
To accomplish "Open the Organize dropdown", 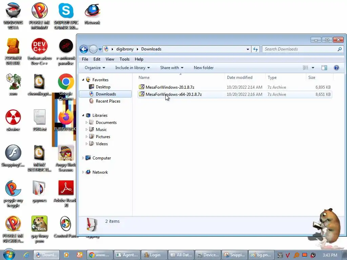I will click(95, 68).
